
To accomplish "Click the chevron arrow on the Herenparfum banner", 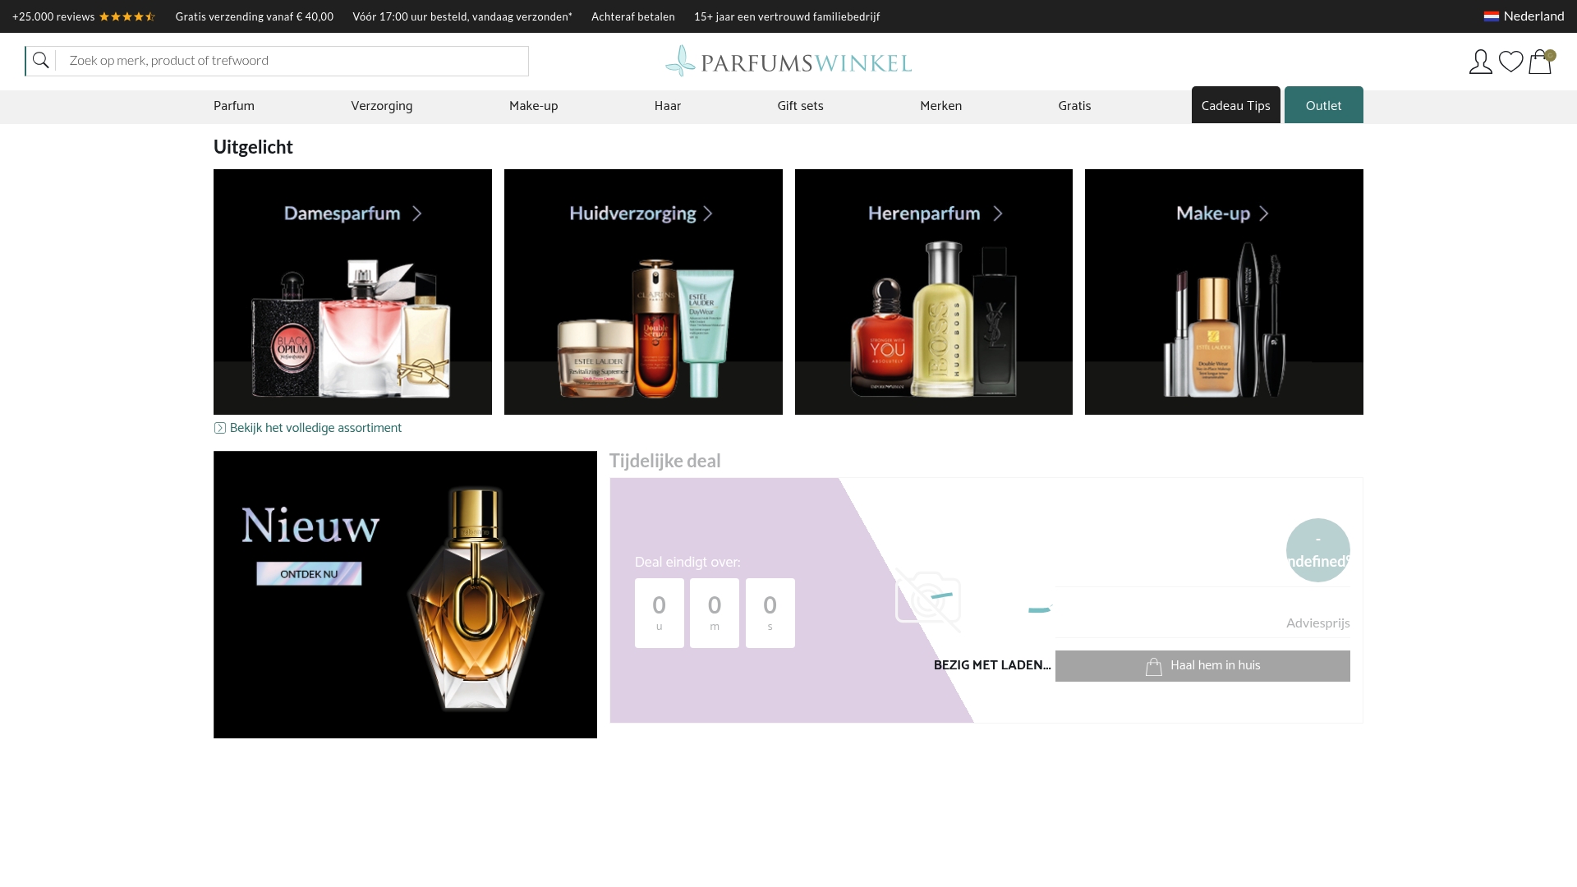I will pos(998,213).
